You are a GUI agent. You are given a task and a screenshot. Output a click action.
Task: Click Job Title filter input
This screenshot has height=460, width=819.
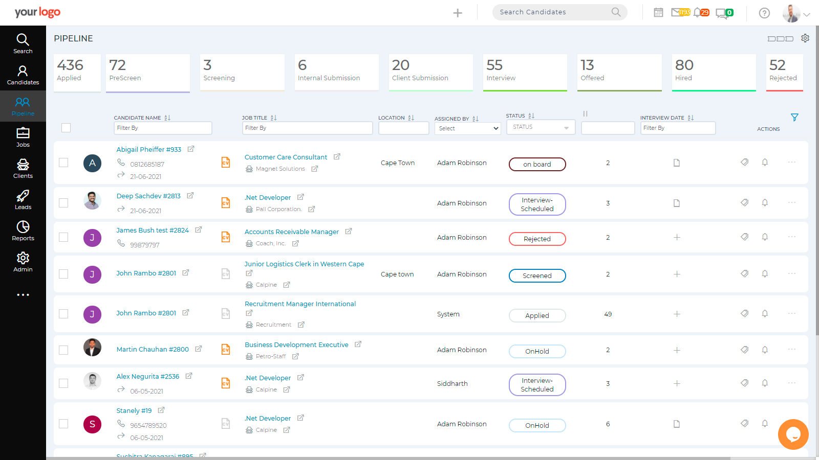pyautogui.click(x=307, y=128)
